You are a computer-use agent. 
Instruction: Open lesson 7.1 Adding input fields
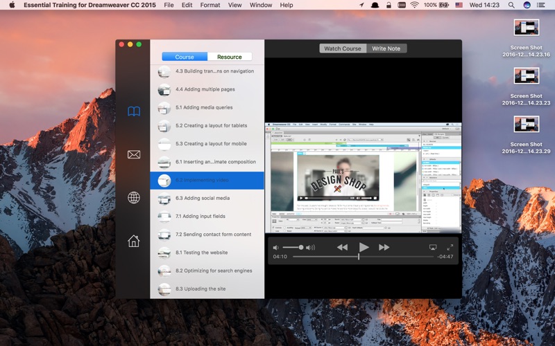point(207,216)
